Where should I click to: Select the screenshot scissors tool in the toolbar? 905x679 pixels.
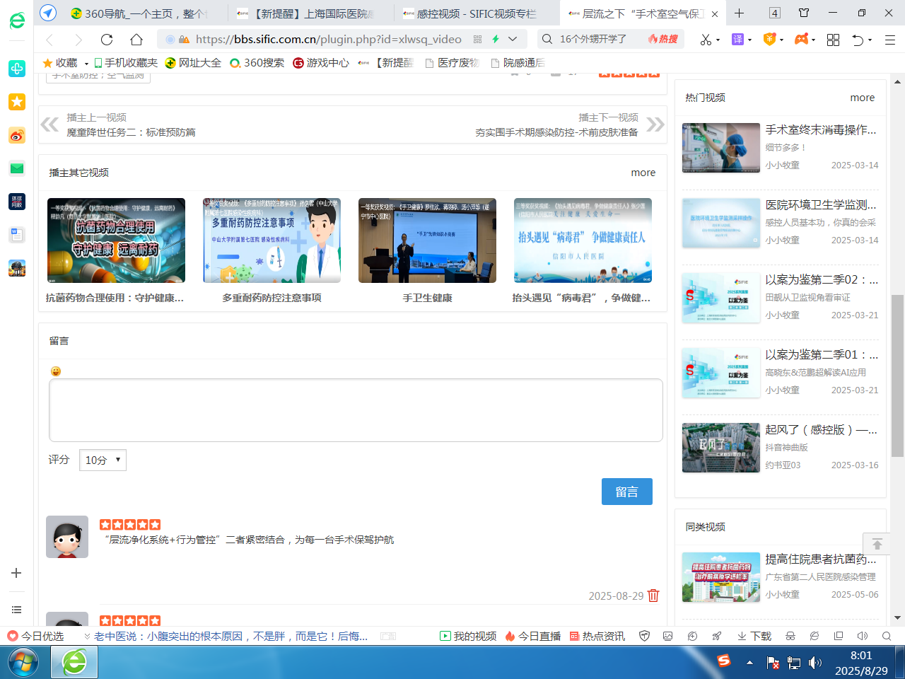[706, 39]
